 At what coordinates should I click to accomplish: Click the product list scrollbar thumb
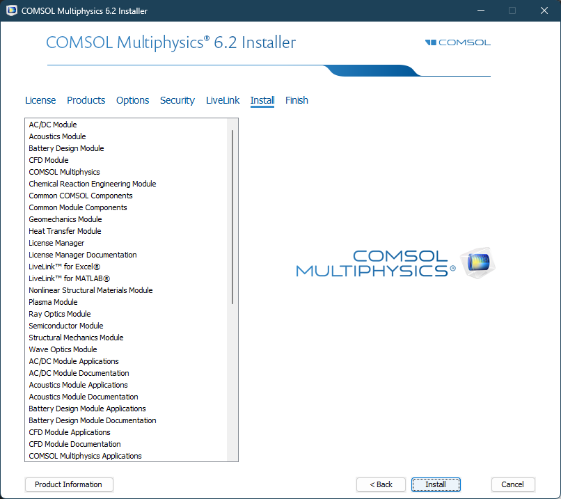click(x=232, y=216)
